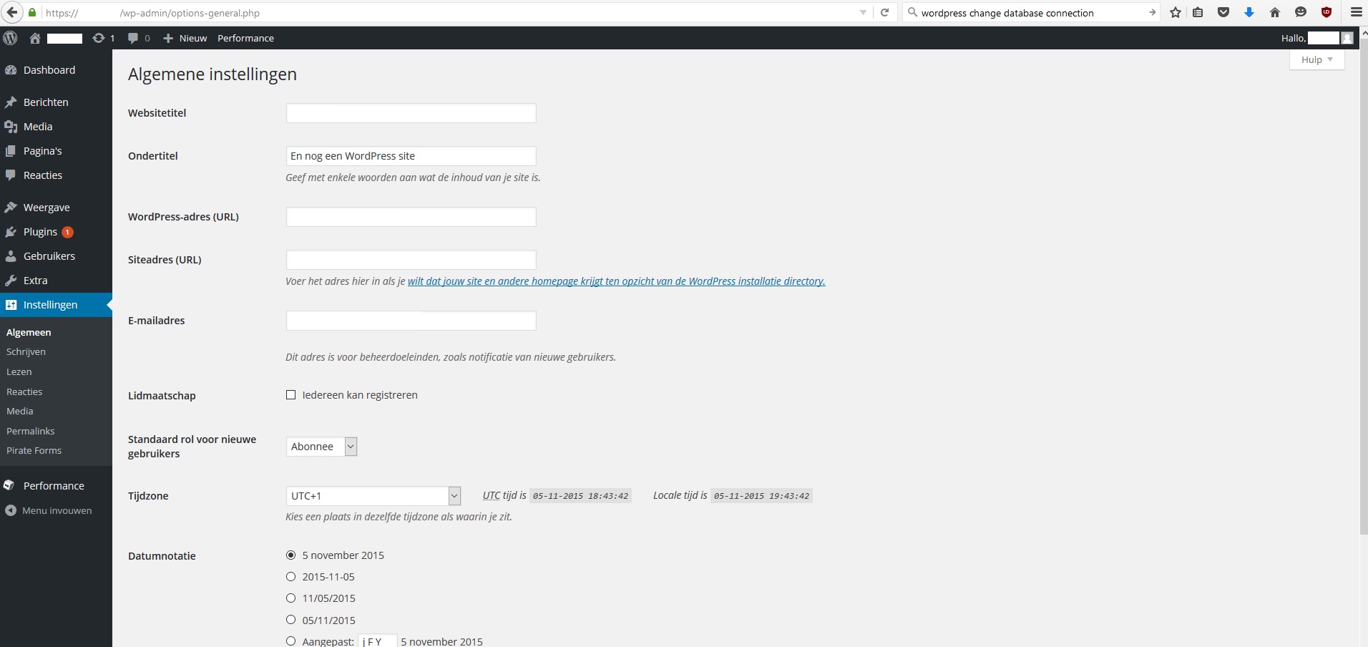Viewport: 1368px width, 647px height.
Task: Go to Permalinks settings submenu
Action: click(31, 431)
